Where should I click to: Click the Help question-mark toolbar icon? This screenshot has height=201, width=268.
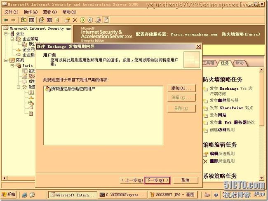click(42, 20)
